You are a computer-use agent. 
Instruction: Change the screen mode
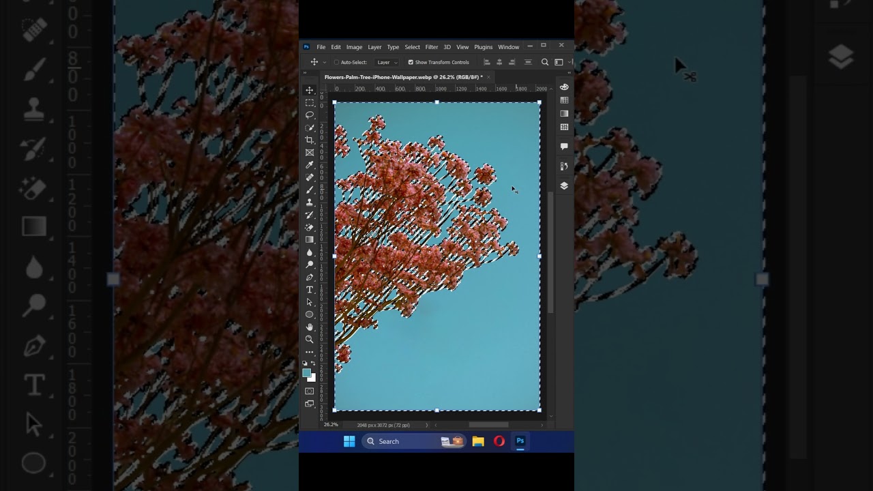pyautogui.click(x=310, y=404)
